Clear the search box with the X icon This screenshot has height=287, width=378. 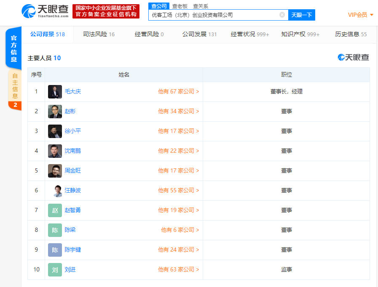282,15
